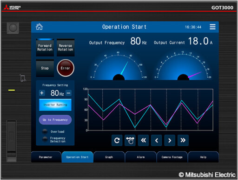Toggle Reverse Rotation on

click(66, 48)
